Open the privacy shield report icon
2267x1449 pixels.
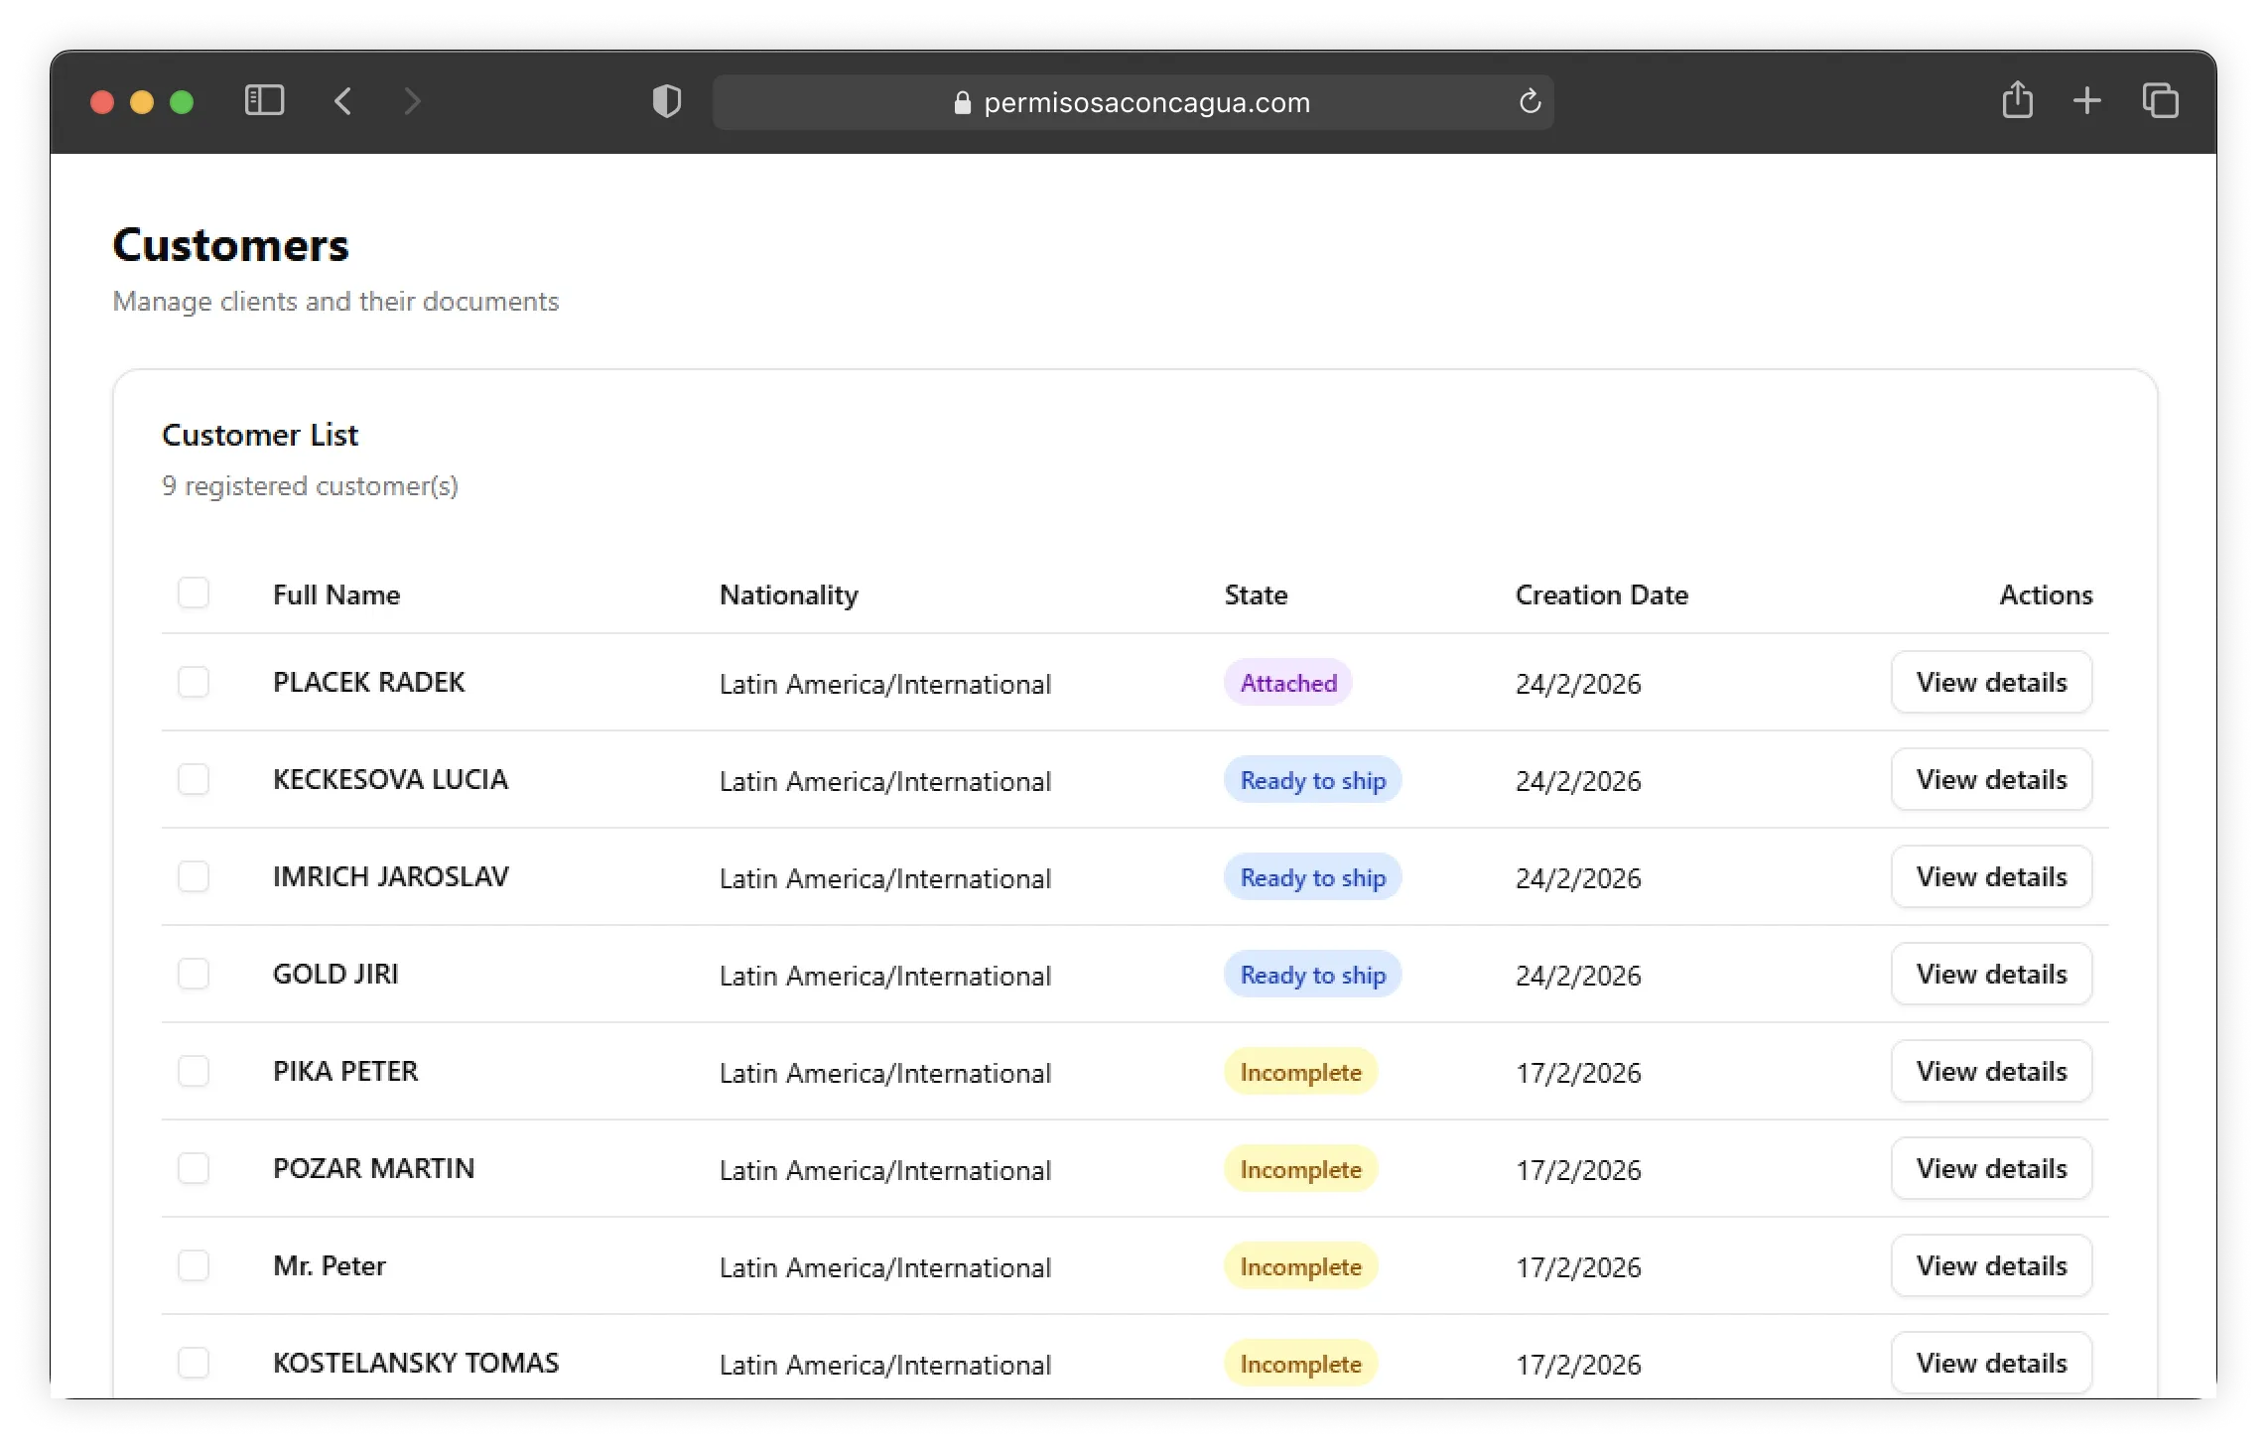(667, 101)
